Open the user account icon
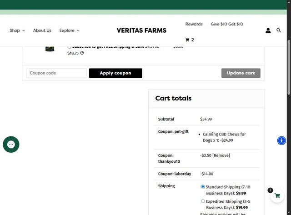This screenshot has width=291, height=215. (268, 30)
